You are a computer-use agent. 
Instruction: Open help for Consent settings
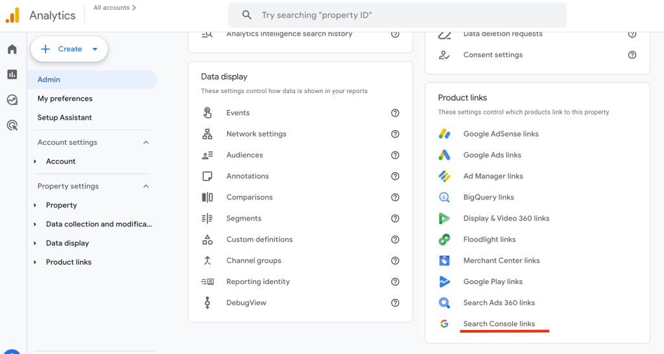coord(632,55)
